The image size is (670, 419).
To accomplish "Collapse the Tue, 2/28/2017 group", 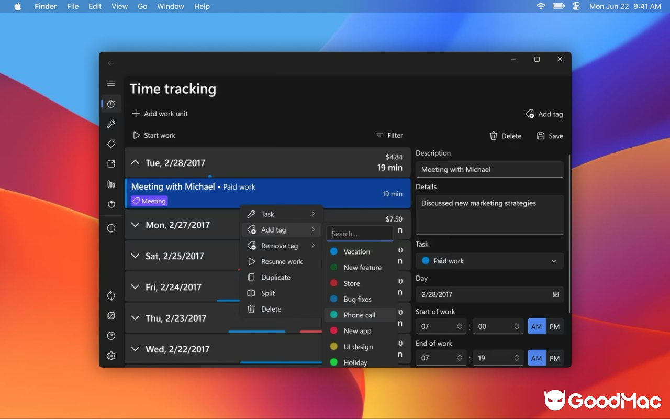I will click(135, 163).
